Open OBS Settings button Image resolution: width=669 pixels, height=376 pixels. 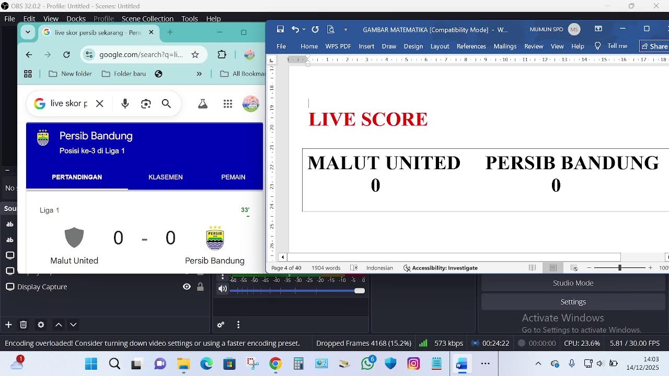click(x=573, y=302)
